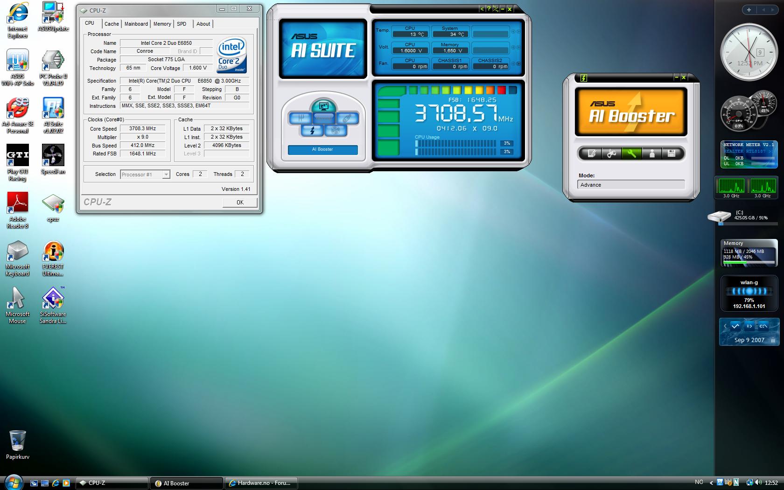Select wrench tuning icon in AI Booster
Screen dimensions: 784x490
point(631,153)
